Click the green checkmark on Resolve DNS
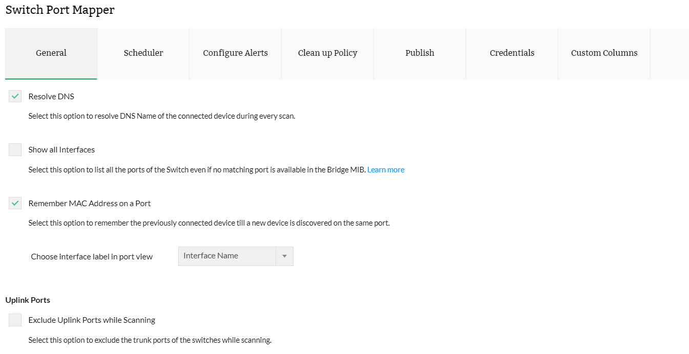Viewport: 689px width, 354px height. [15, 96]
